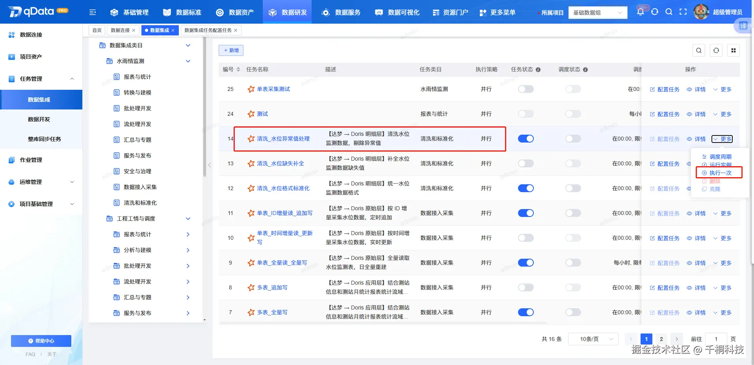754x365 pixels.
Task: Toggle task status for 单表采集测试
Action: click(526, 89)
